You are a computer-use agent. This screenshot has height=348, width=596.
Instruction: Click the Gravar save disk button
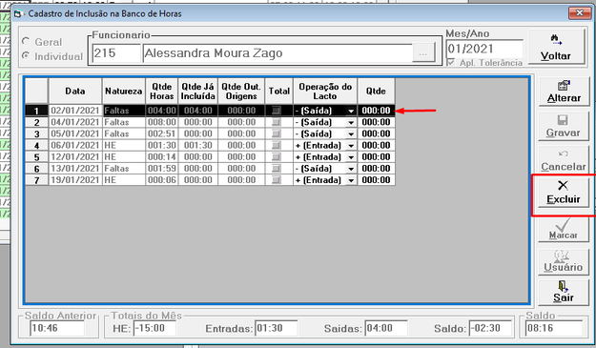click(564, 127)
